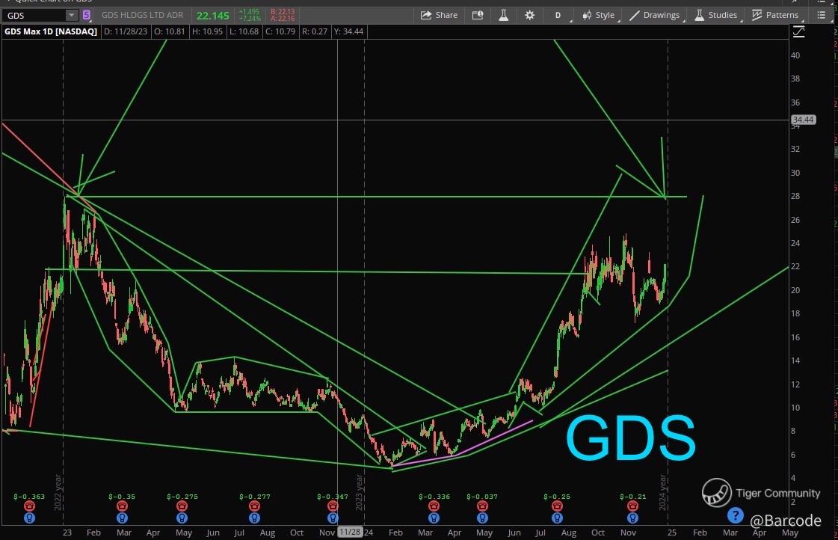Click the red phone icon under $-0.347
The image size is (838, 540).
pyautogui.click(x=333, y=506)
